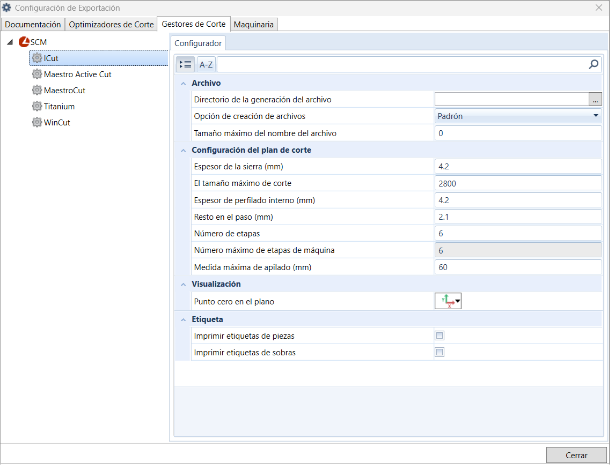Select WinCut in the tree
Viewport: 615px width, 470px height.
click(57, 122)
